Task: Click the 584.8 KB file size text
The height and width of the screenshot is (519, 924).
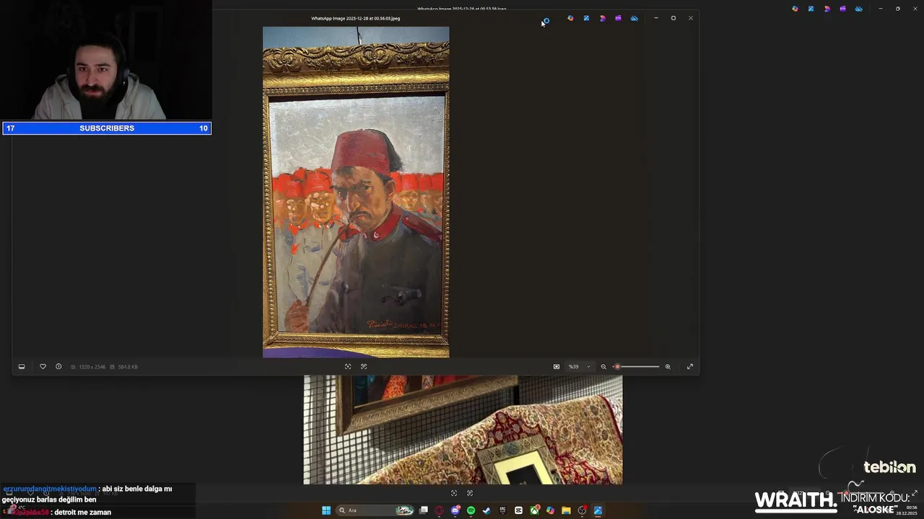Action: coord(127,367)
